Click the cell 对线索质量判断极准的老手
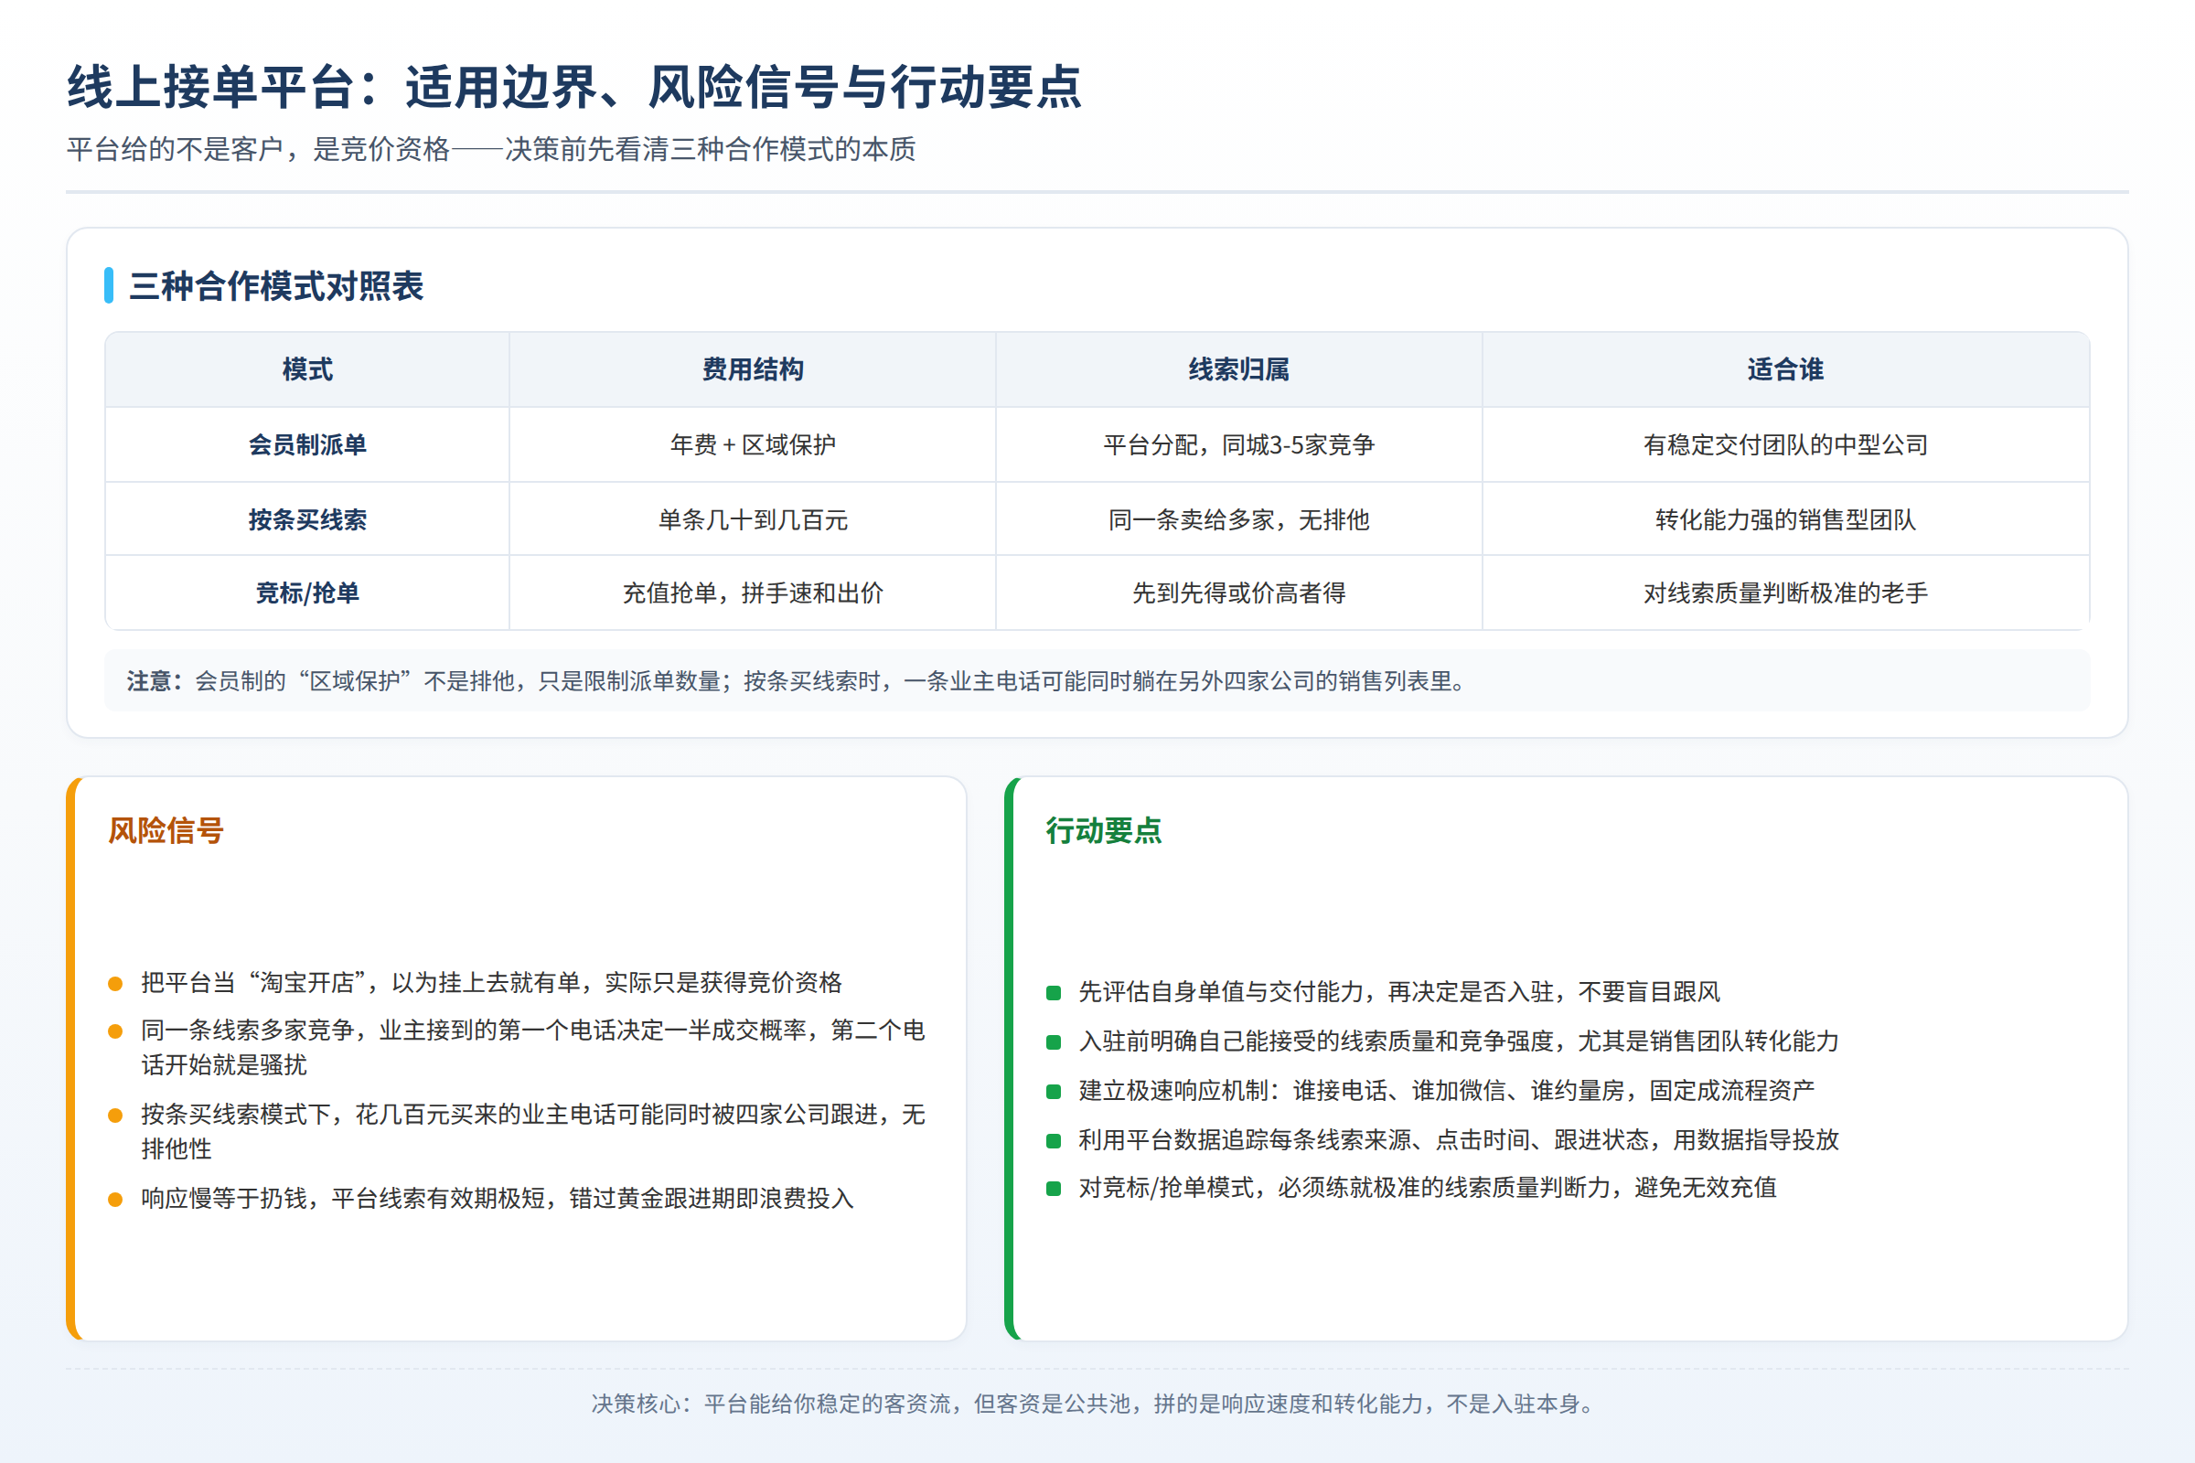This screenshot has height=1463, width=2195. point(1785,593)
